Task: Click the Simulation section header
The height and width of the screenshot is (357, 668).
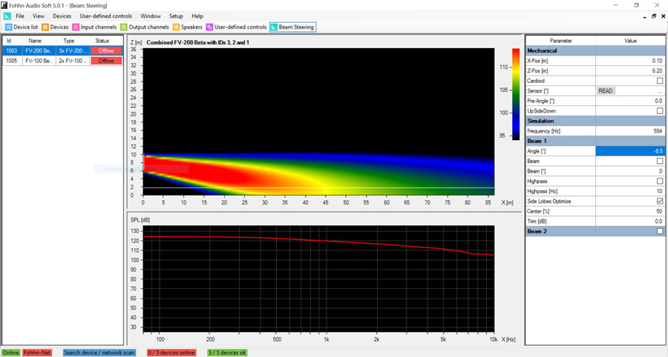Action: pyautogui.click(x=595, y=121)
